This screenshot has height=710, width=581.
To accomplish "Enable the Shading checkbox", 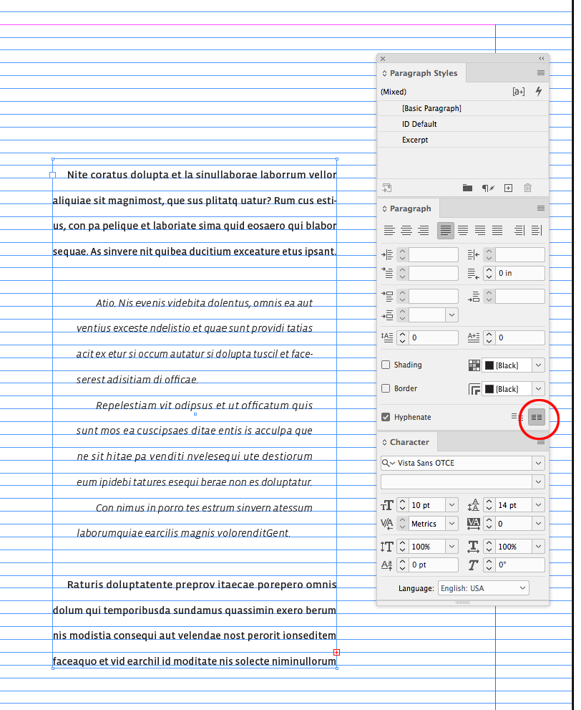I will (x=386, y=365).
